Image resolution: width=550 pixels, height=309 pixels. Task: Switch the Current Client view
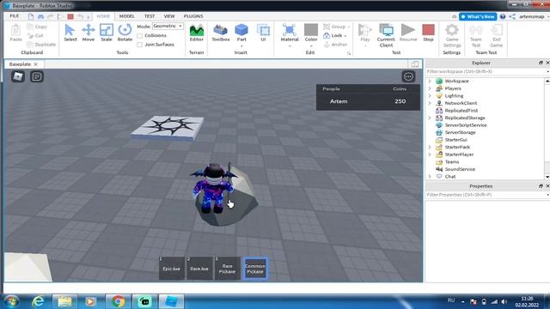click(386, 35)
